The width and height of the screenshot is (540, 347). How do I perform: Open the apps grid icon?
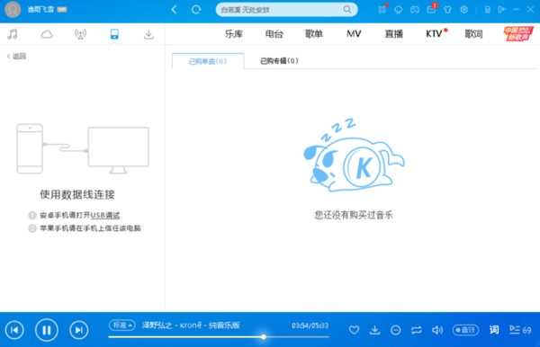click(382, 10)
